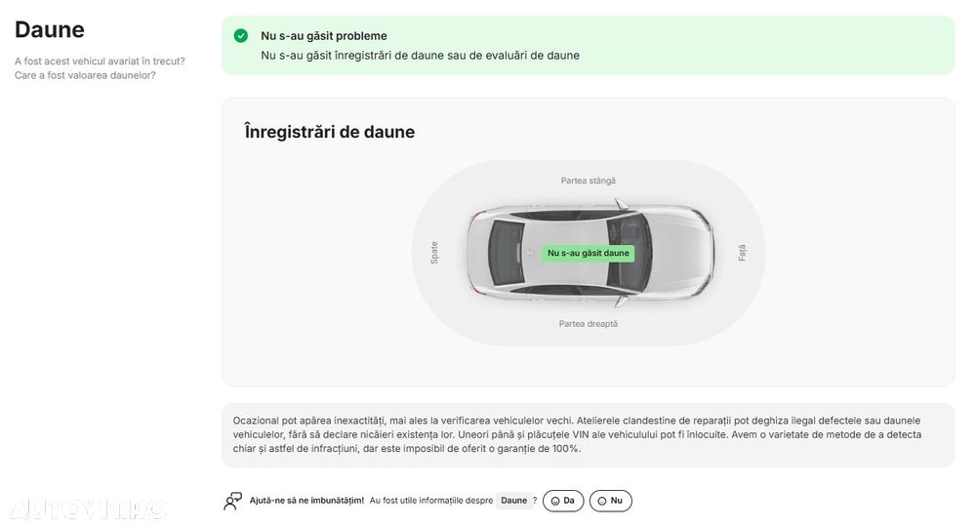Click the "Înregistrări de daune" card title
Screen dimensions: 976x529
coord(329,132)
